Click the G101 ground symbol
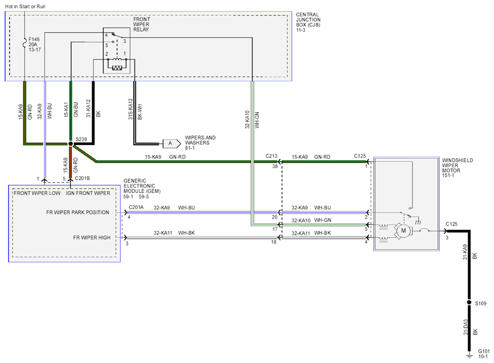 coord(469,355)
